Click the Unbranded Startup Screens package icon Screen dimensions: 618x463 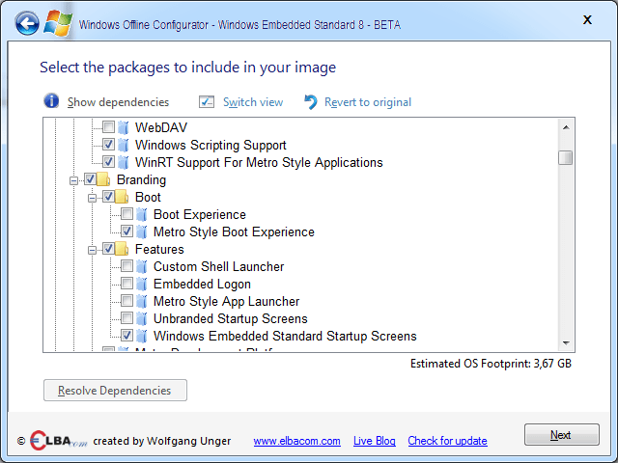tap(142, 318)
